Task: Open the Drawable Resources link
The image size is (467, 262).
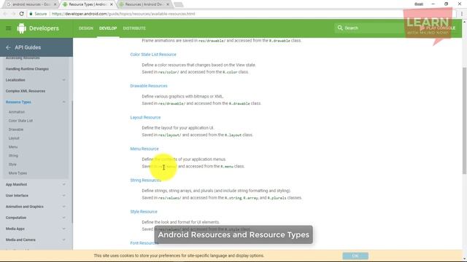Action: coord(149,86)
